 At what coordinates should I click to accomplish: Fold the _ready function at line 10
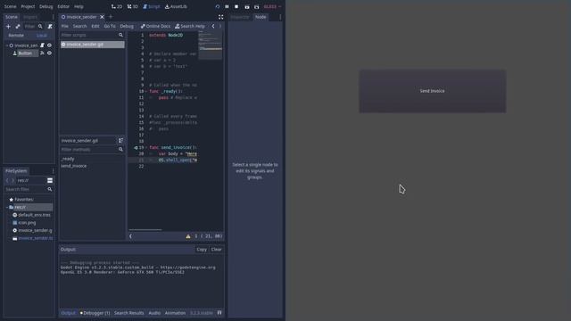coord(146,91)
